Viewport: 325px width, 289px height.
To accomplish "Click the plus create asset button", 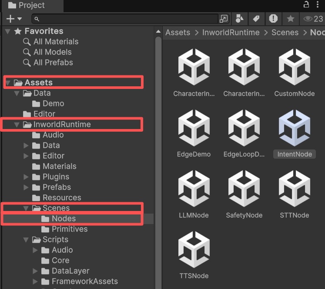I will click(x=10, y=19).
